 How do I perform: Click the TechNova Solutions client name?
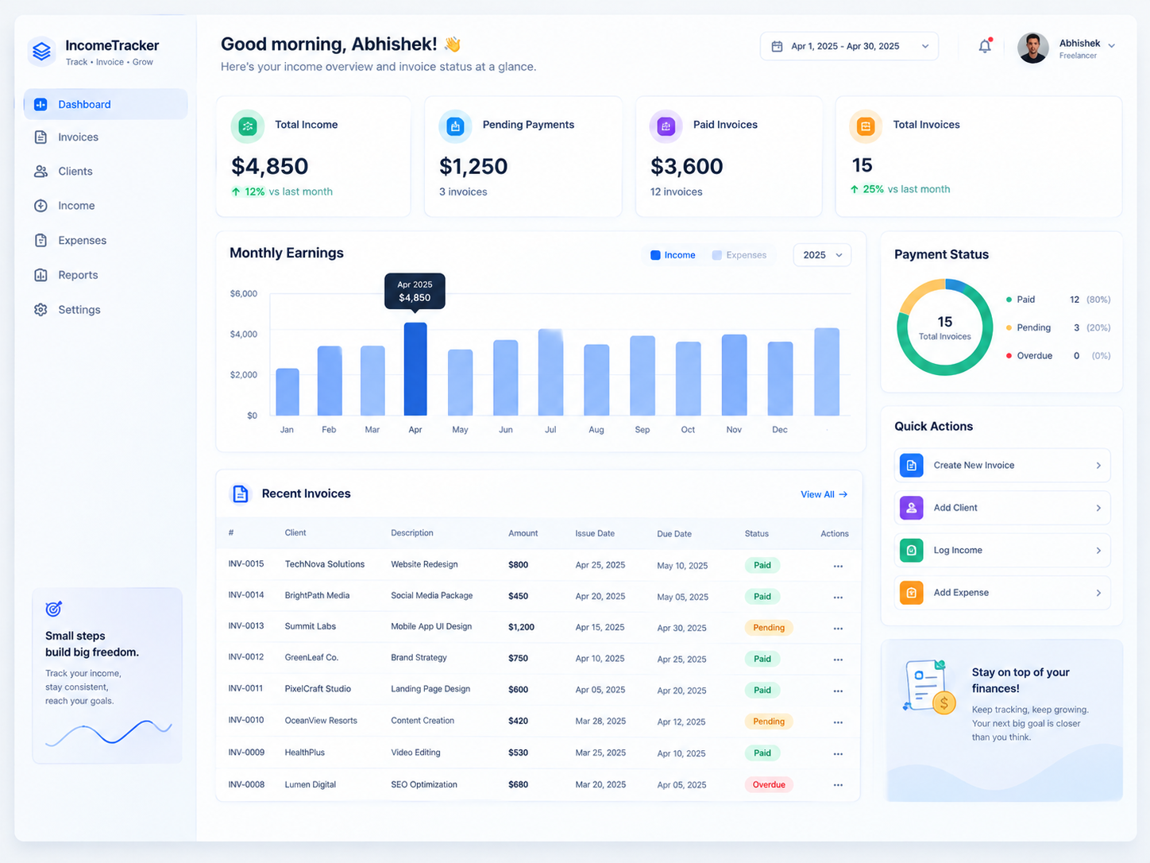(x=325, y=564)
